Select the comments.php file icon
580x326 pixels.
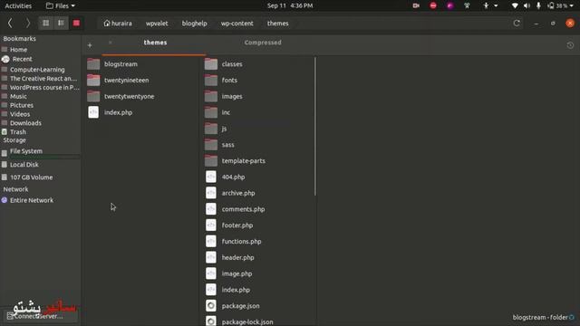coord(211,209)
